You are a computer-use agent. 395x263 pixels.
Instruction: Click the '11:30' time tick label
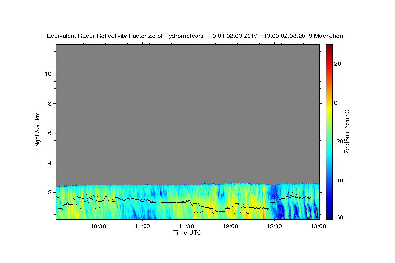(186, 226)
